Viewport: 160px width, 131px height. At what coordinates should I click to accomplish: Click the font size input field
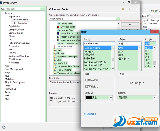pyautogui.click(x=150, y=44)
